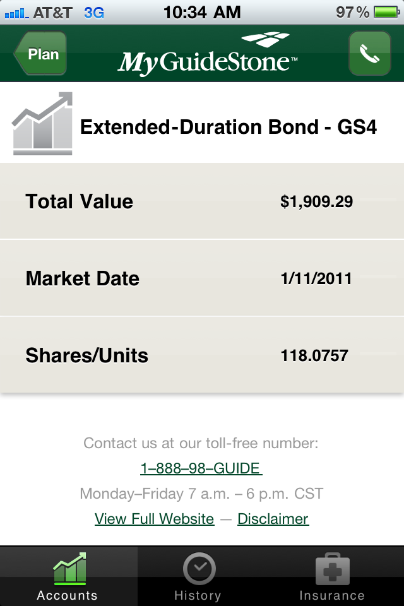Select the Shares/Units row

(x=202, y=355)
